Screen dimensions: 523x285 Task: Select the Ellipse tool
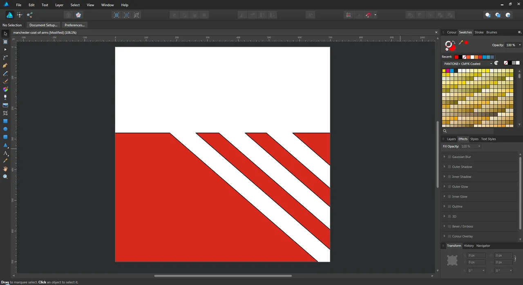tap(5, 129)
